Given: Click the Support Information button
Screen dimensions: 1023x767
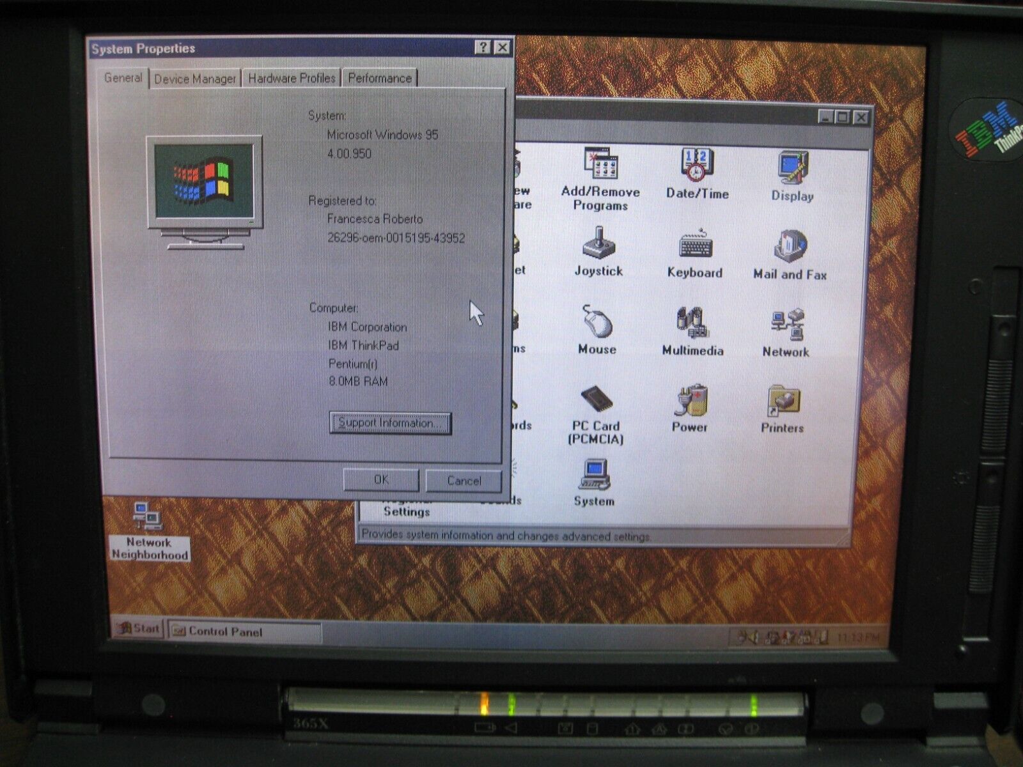Looking at the screenshot, I should 390,423.
